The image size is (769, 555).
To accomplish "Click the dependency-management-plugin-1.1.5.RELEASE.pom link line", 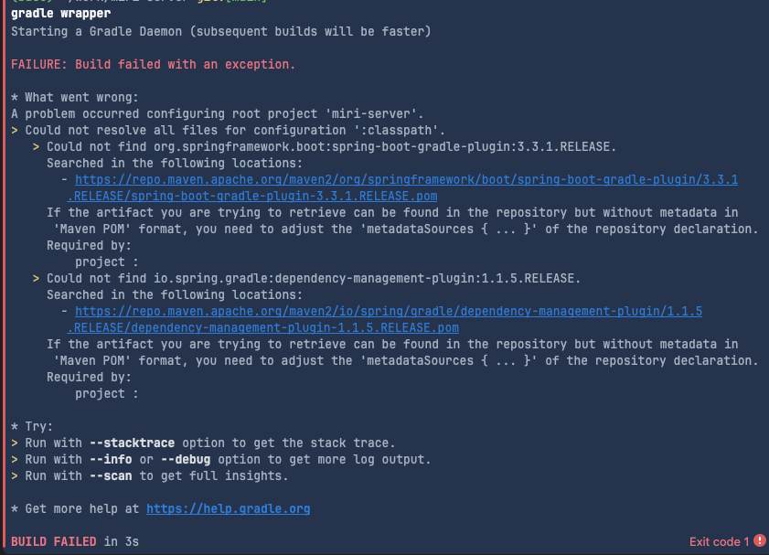I will tap(262, 327).
